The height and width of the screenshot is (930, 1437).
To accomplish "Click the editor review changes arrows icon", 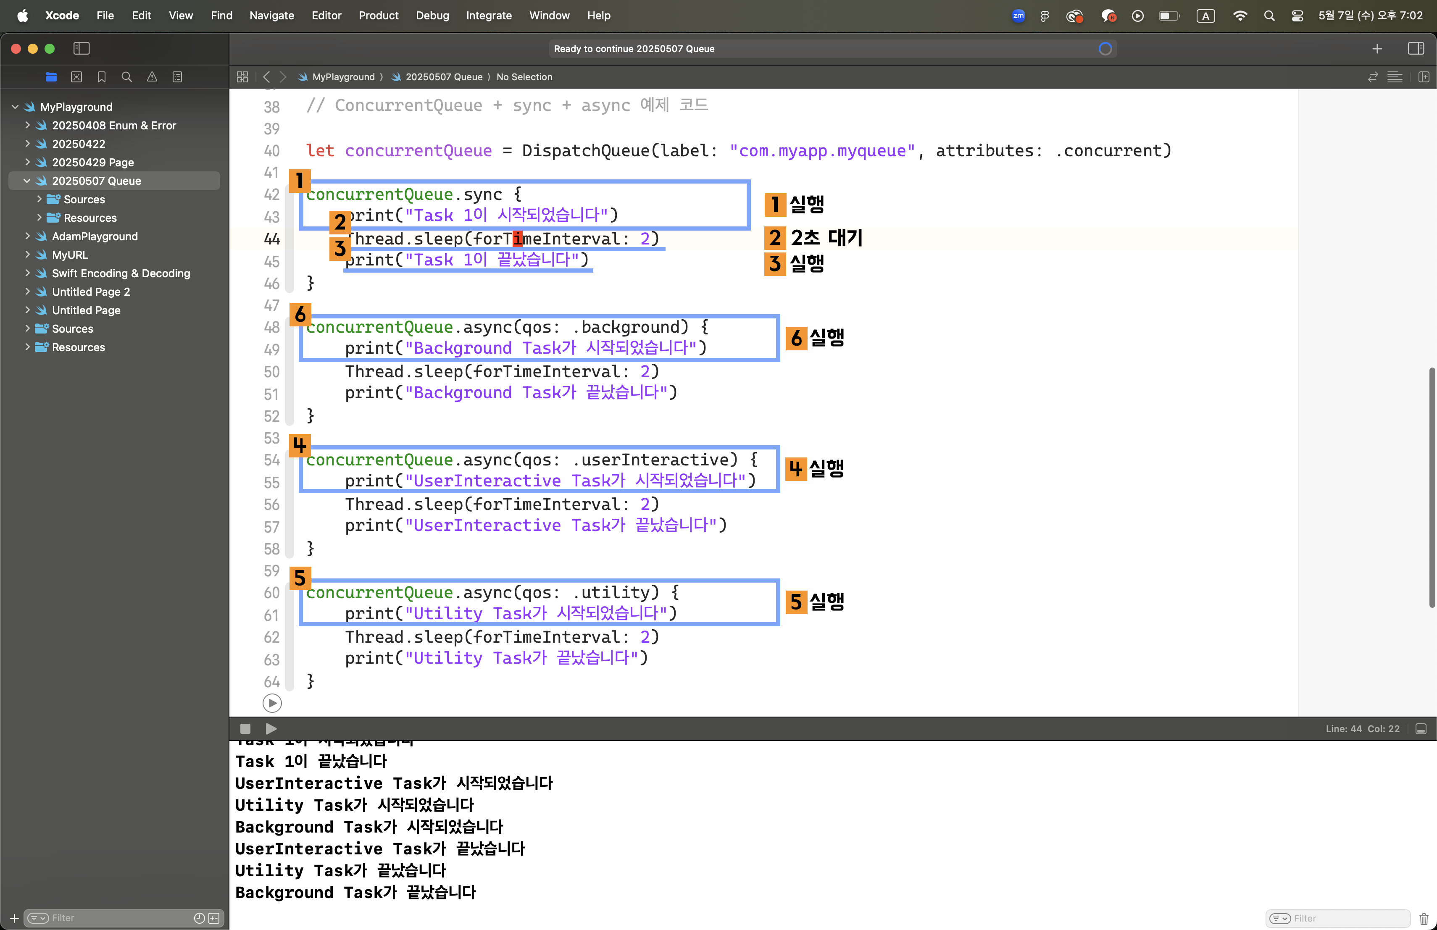I will coord(1373,76).
